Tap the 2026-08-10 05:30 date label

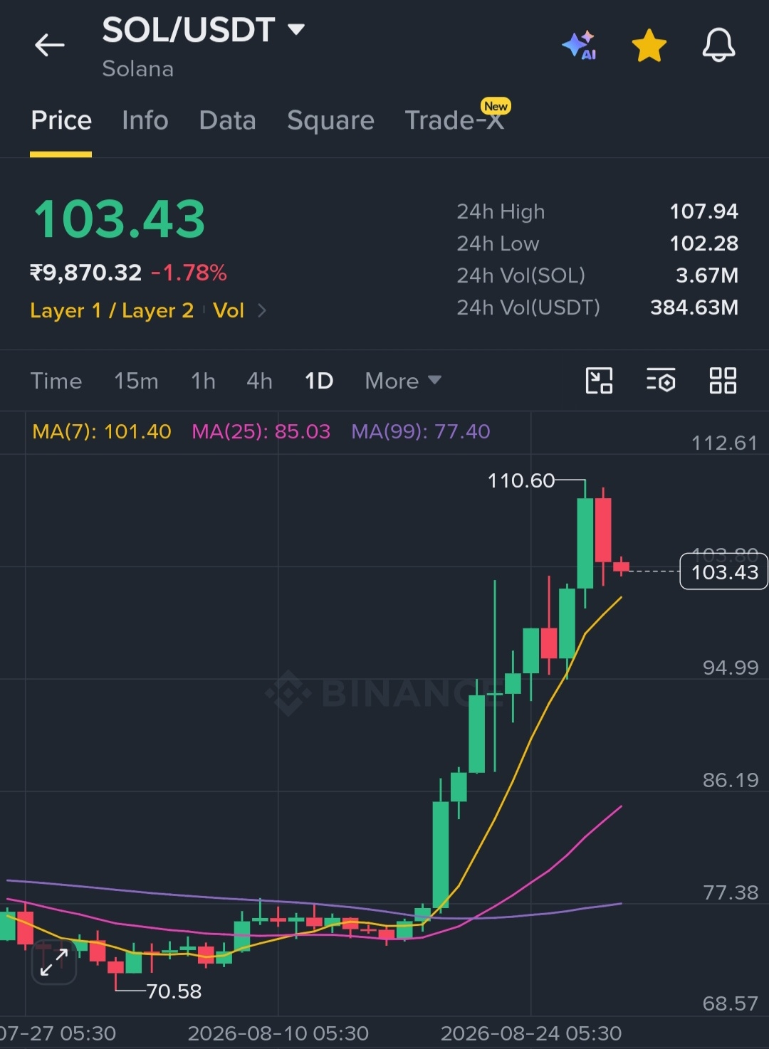pyautogui.click(x=278, y=1033)
